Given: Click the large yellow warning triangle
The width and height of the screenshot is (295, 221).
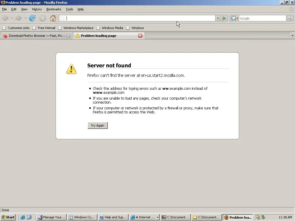Looking at the screenshot, I should point(71,69).
